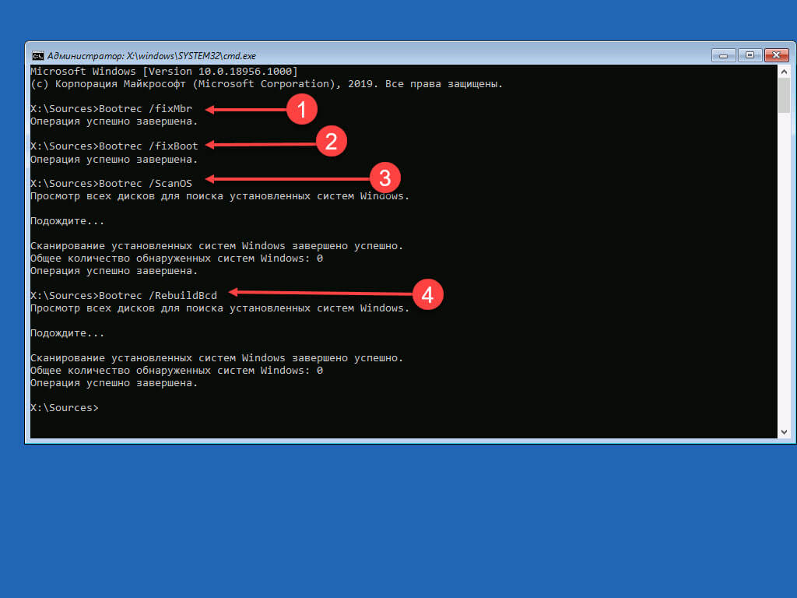Click the Microsoft Corporation copyright line

coord(266,84)
